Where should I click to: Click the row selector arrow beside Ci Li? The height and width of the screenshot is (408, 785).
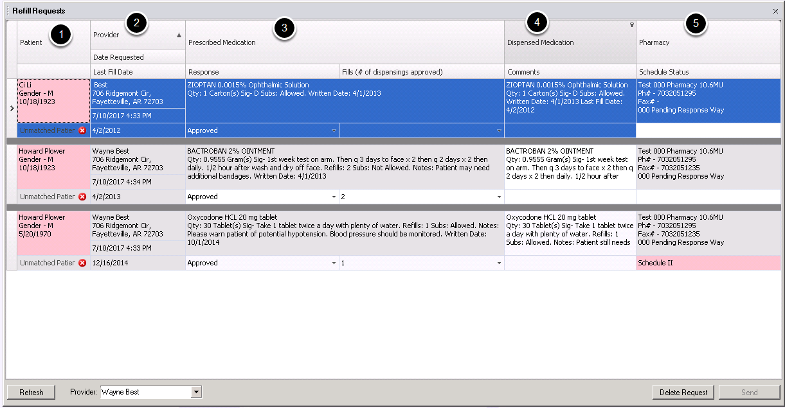point(12,108)
